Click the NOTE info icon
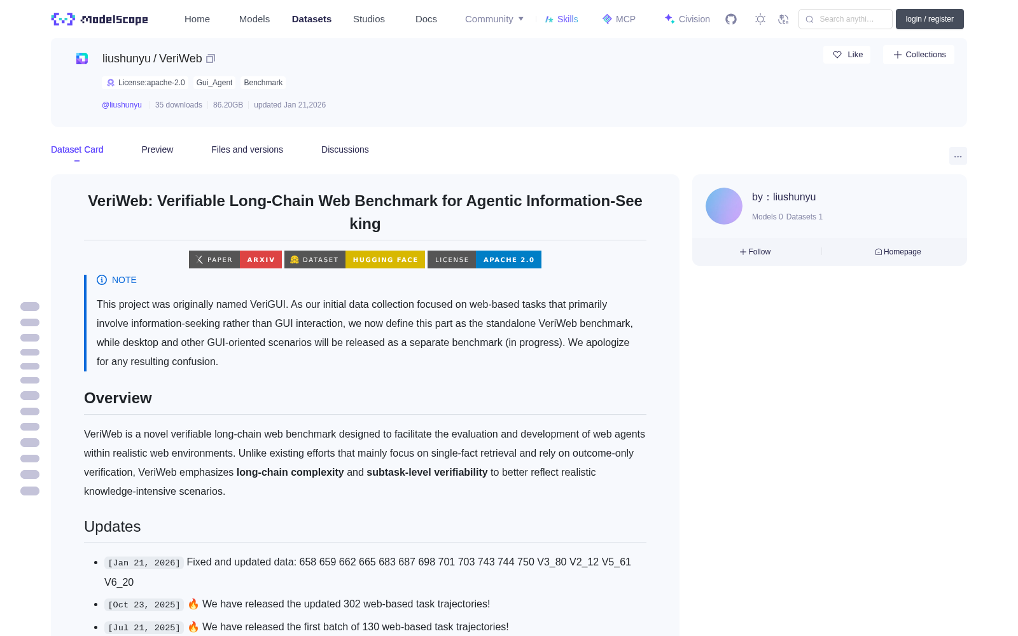 pos(102,280)
